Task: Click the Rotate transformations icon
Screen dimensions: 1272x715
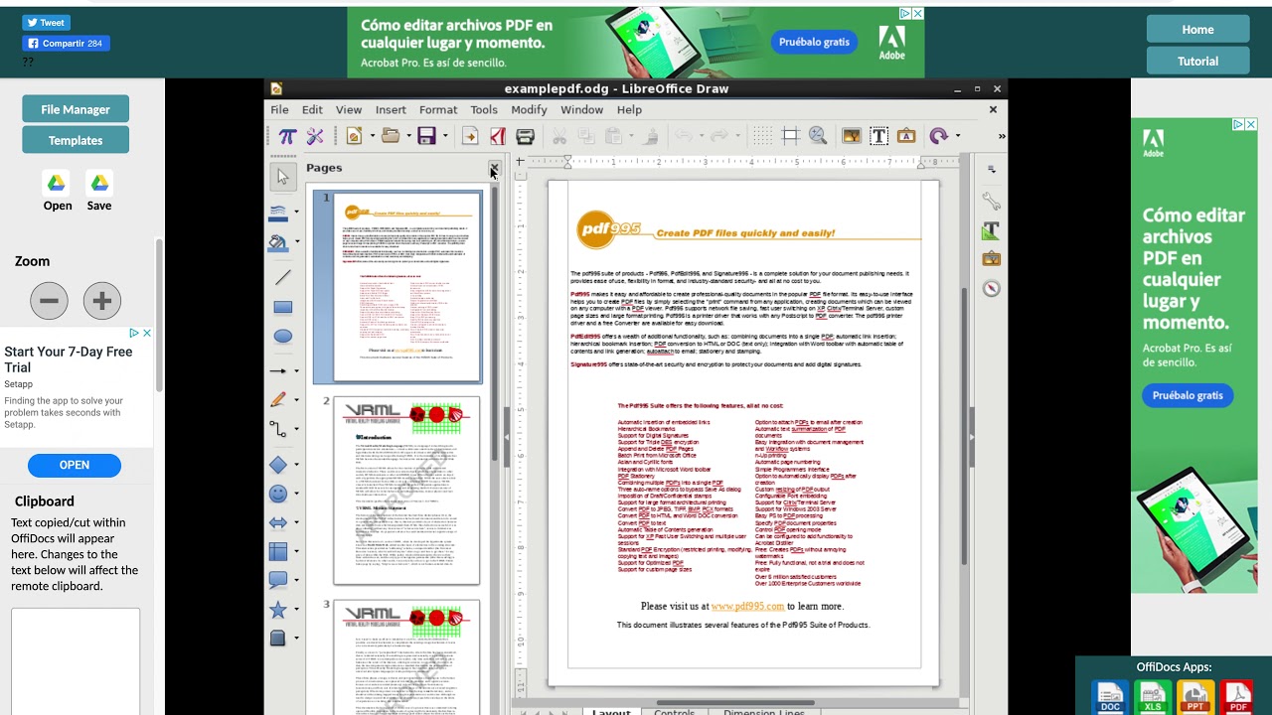Action: 938,136
